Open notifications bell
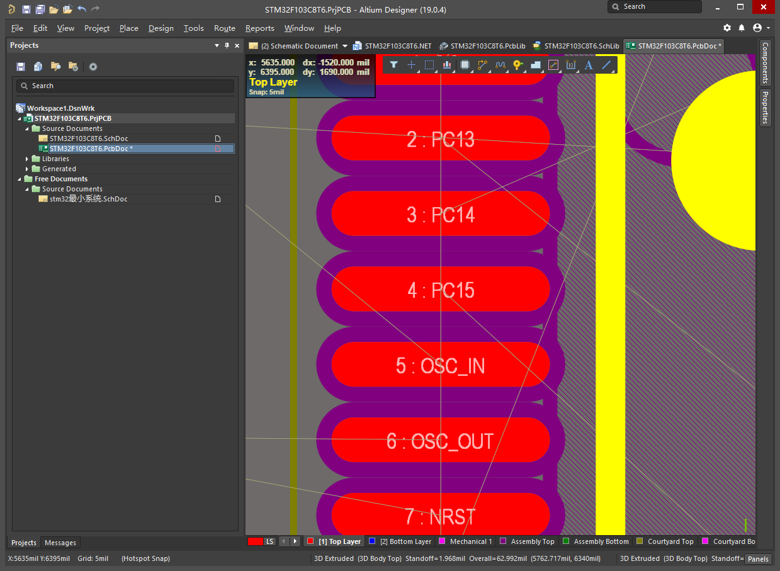This screenshot has height=571, width=780. pos(742,28)
